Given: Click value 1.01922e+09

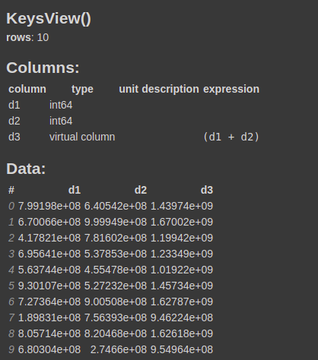Looking at the screenshot, I should pos(182,270).
